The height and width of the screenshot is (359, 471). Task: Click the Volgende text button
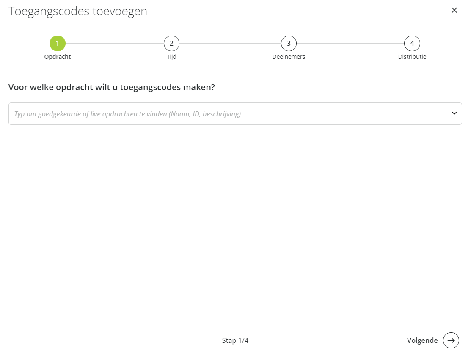[422, 340]
